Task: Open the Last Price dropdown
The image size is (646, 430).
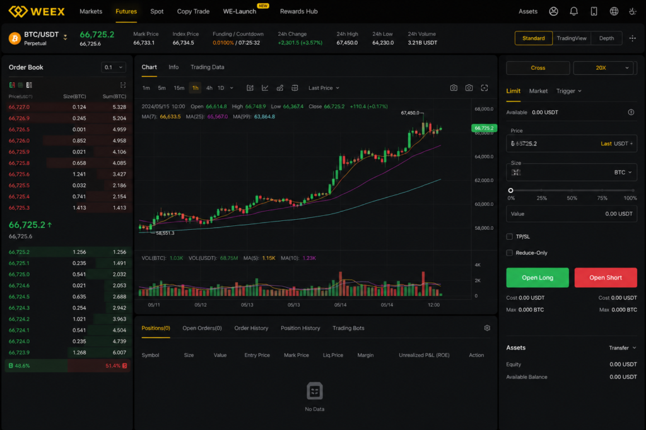Action: pyautogui.click(x=324, y=88)
